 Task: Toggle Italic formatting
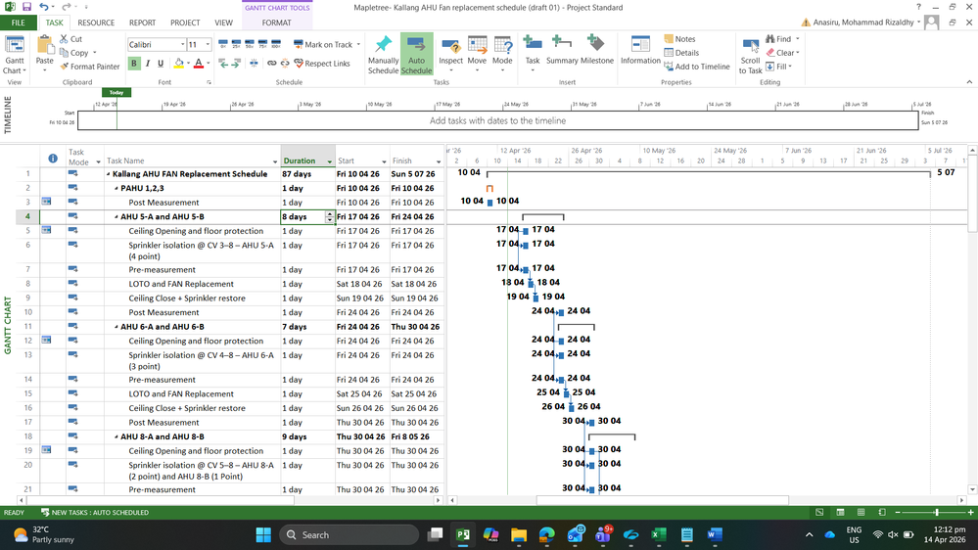148,63
